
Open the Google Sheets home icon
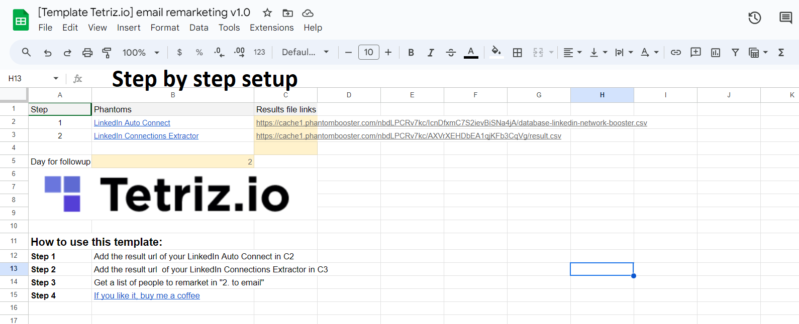(21, 20)
